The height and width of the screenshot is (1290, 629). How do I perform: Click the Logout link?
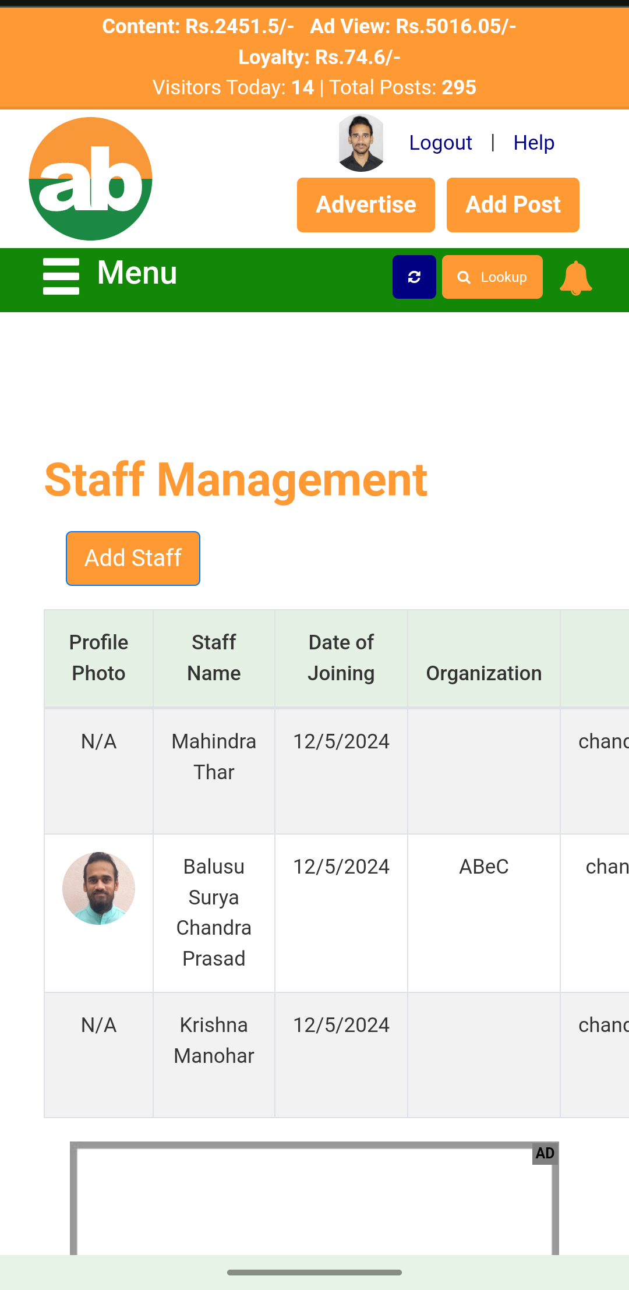(440, 143)
